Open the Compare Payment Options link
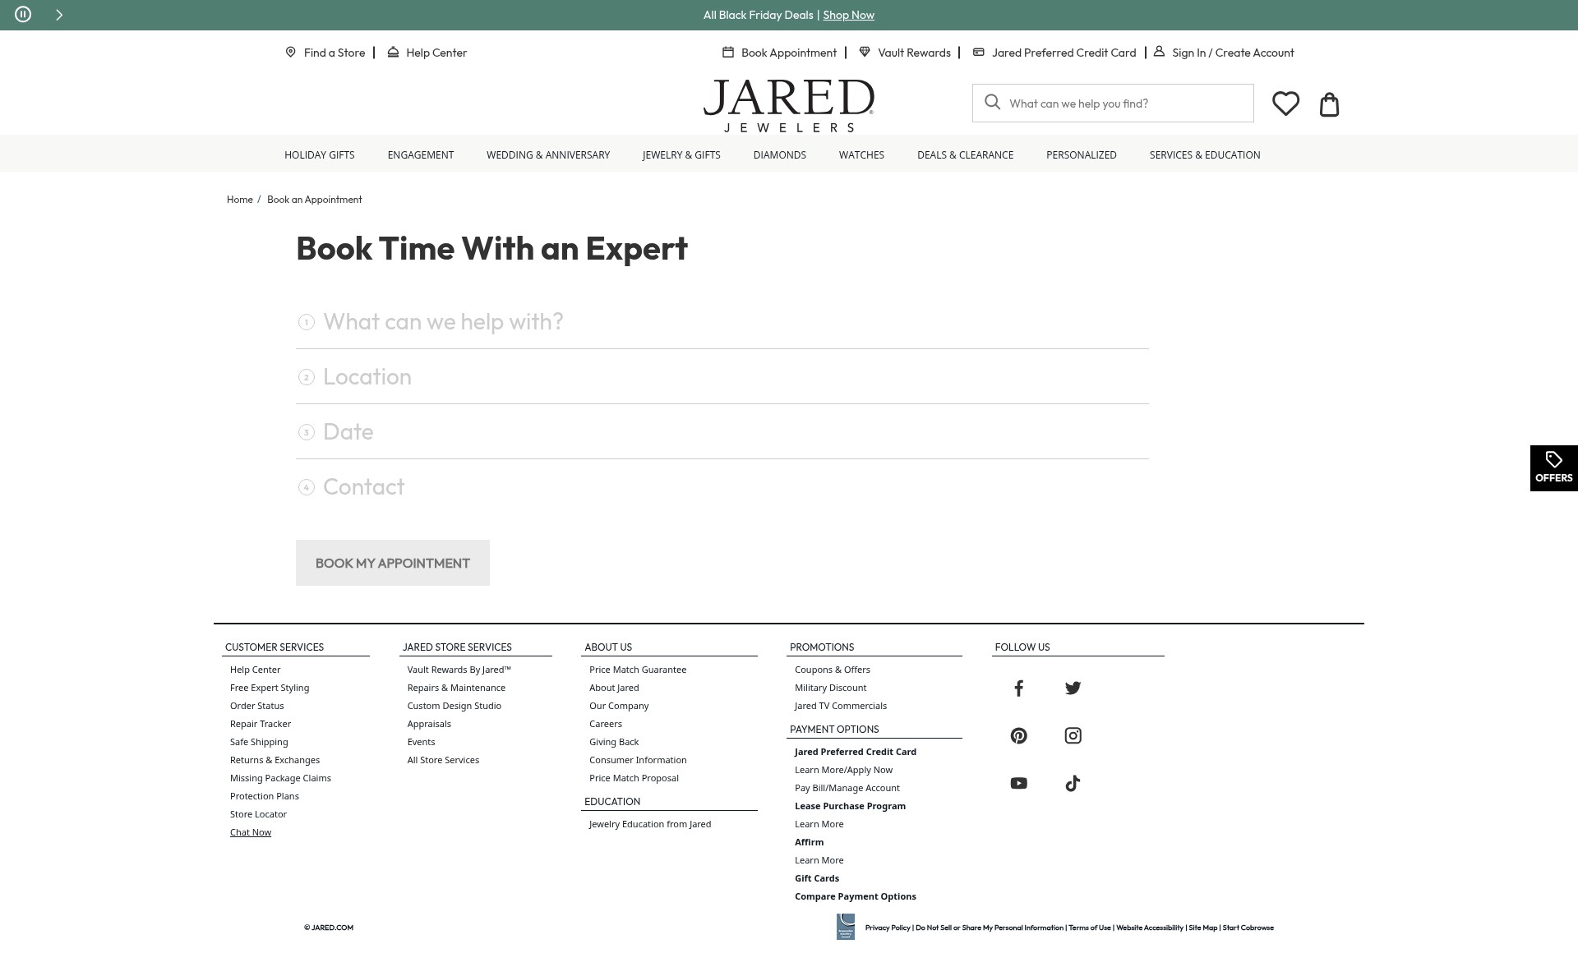Viewport: 1578px width, 967px height. click(855, 896)
